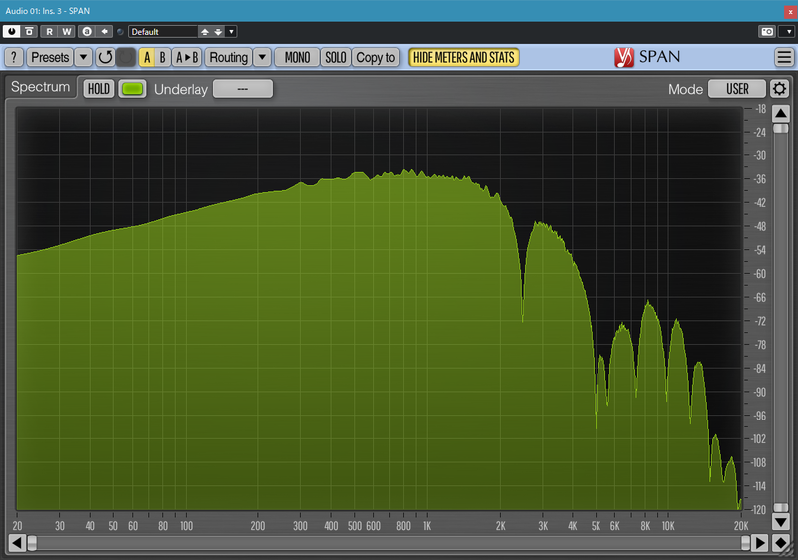Click top handle of vertical range slider
This screenshot has width=798, height=560.
(x=781, y=128)
